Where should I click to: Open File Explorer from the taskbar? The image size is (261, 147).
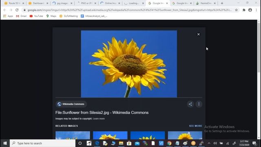[x=121, y=143]
